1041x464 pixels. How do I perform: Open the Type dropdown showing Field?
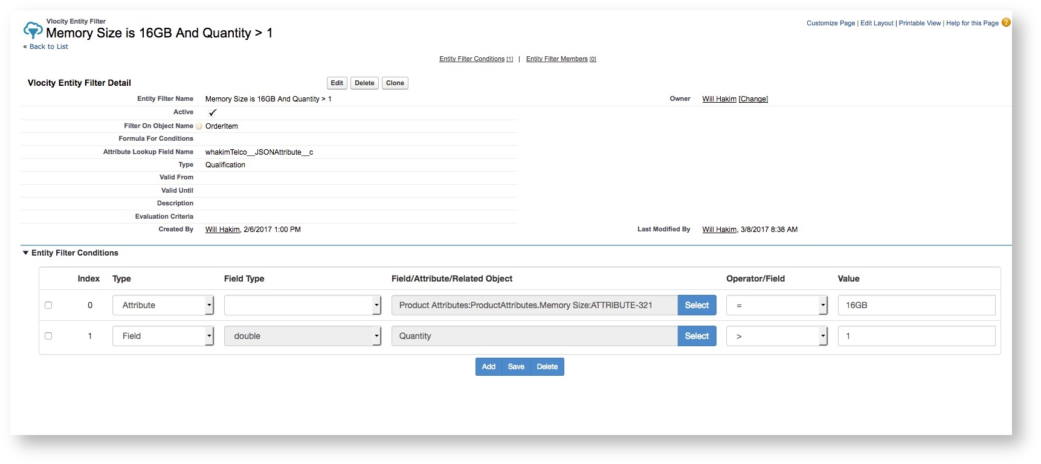point(163,336)
